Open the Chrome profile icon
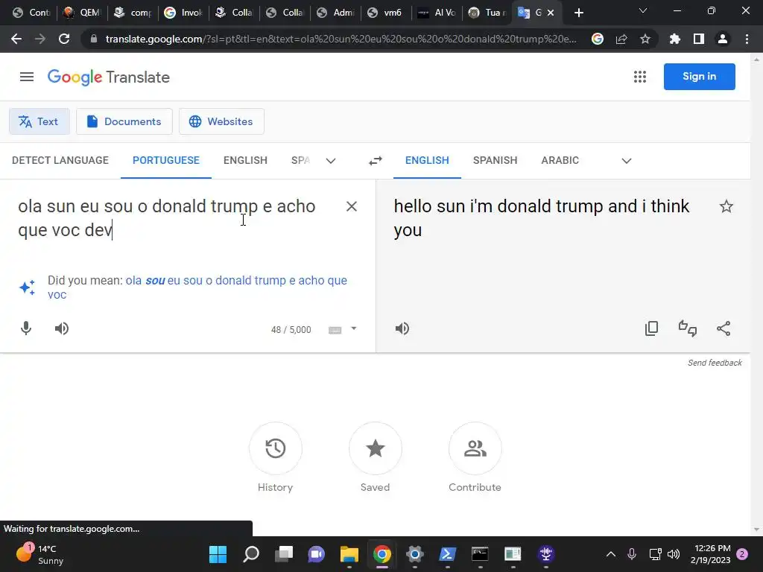This screenshot has width=763, height=572. [x=723, y=39]
